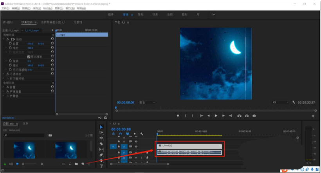Select the Pen tool
The width and height of the screenshot is (321, 173).
tap(101, 155)
